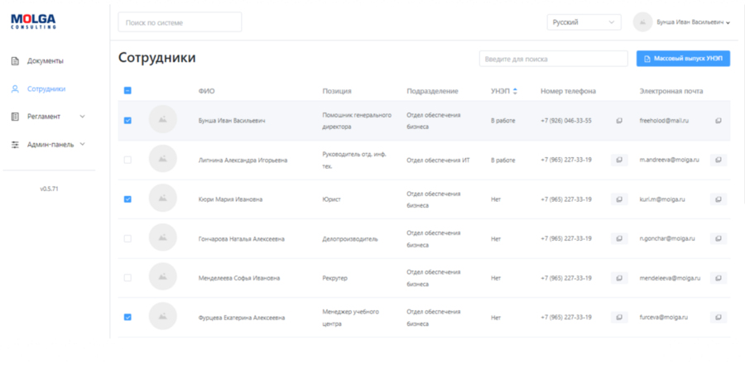Screen dimensions: 745x374
Task: Click the avatar of Фурцева Екатерина Алексеевна
Action: pos(162,316)
